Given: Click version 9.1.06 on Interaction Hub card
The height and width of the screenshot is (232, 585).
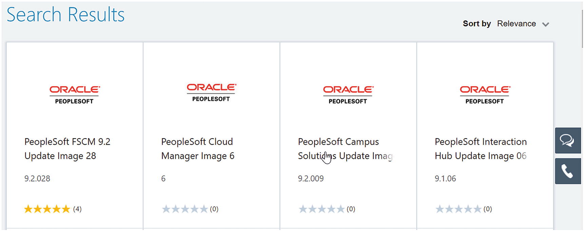Looking at the screenshot, I should [x=445, y=178].
